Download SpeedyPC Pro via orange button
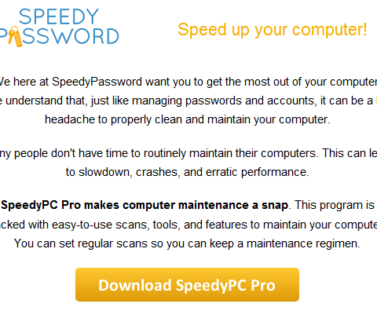Image resolution: width=377 pixels, height=311 pixels. (x=187, y=284)
